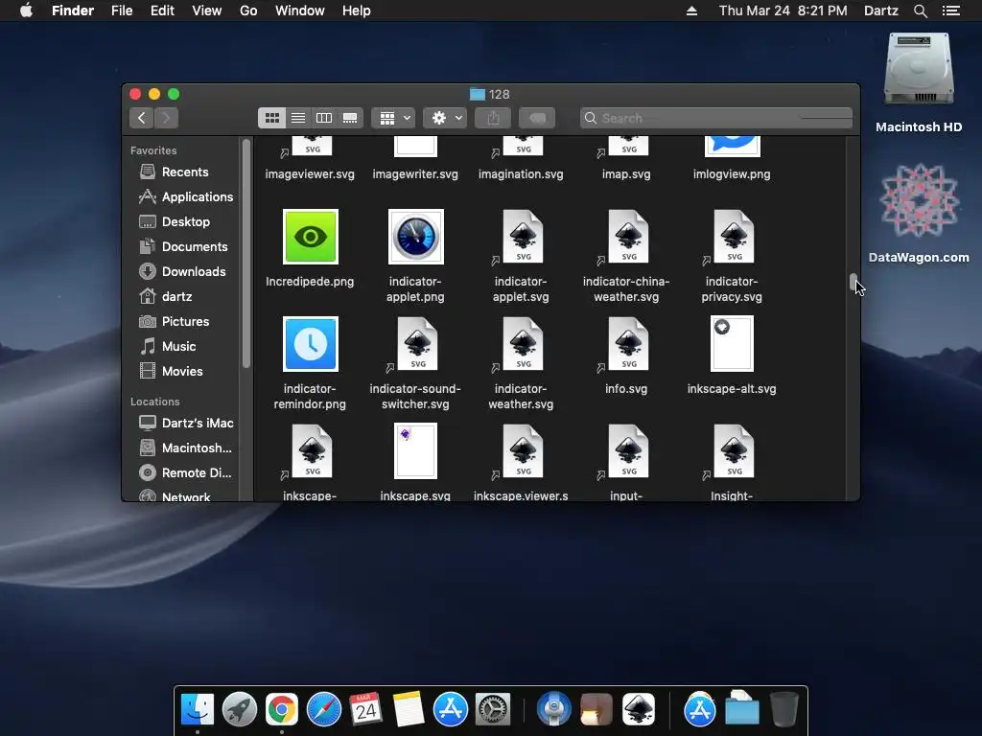Open the group-by arrangement dropdown
982x736 pixels.
coord(393,118)
